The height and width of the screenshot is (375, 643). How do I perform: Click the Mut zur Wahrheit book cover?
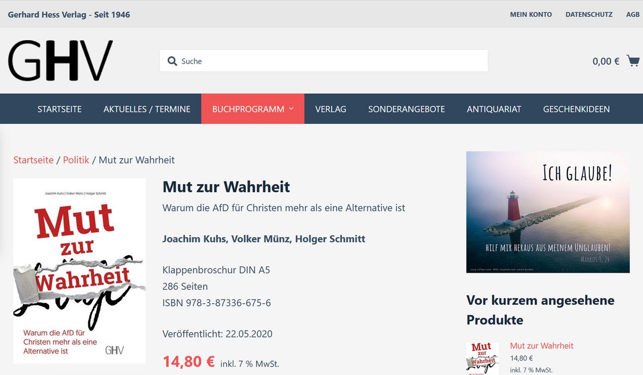coord(79,271)
